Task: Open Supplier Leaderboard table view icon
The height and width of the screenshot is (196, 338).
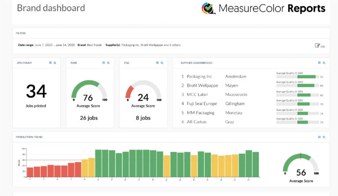Action: coord(319,63)
